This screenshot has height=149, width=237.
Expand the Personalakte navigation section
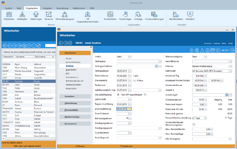pos(75,110)
